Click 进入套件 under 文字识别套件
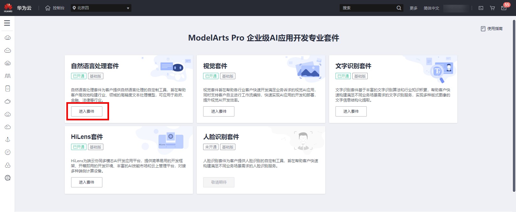Viewport: 516px width, 212px height. pos(351,111)
